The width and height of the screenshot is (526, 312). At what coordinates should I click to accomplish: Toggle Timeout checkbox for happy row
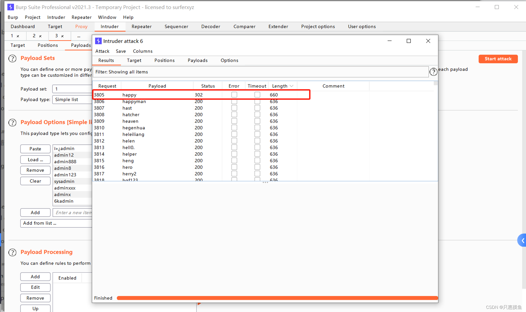click(257, 95)
